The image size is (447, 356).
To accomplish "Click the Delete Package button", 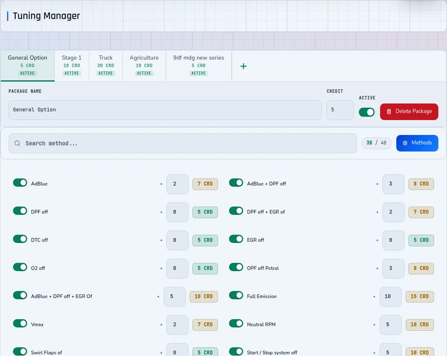I will pyautogui.click(x=409, y=111).
